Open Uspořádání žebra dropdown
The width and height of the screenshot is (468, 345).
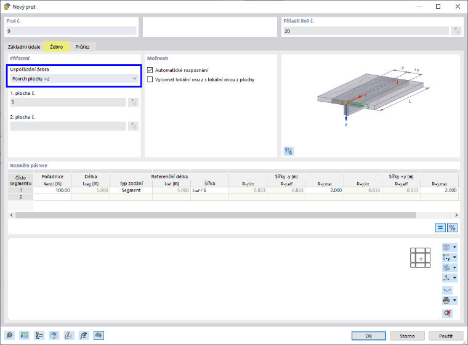point(75,79)
